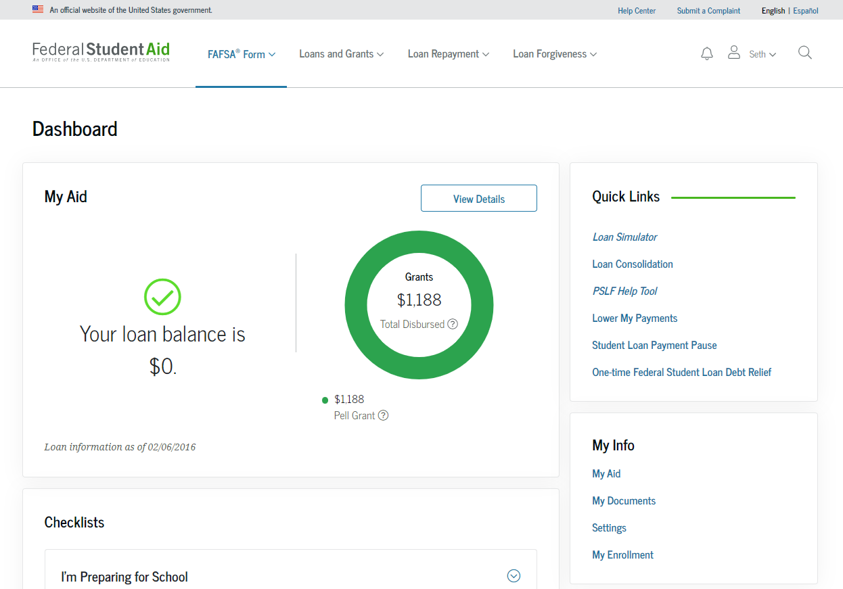
Task: Open Student Loan Payment Pause link
Action: [x=654, y=345]
